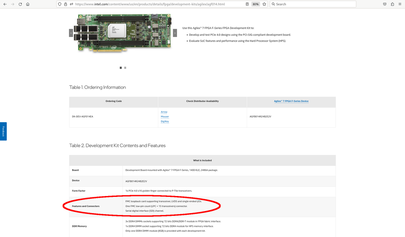Reload the current Intel page
The width and height of the screenshot is (405, 237).
point(20,4)
